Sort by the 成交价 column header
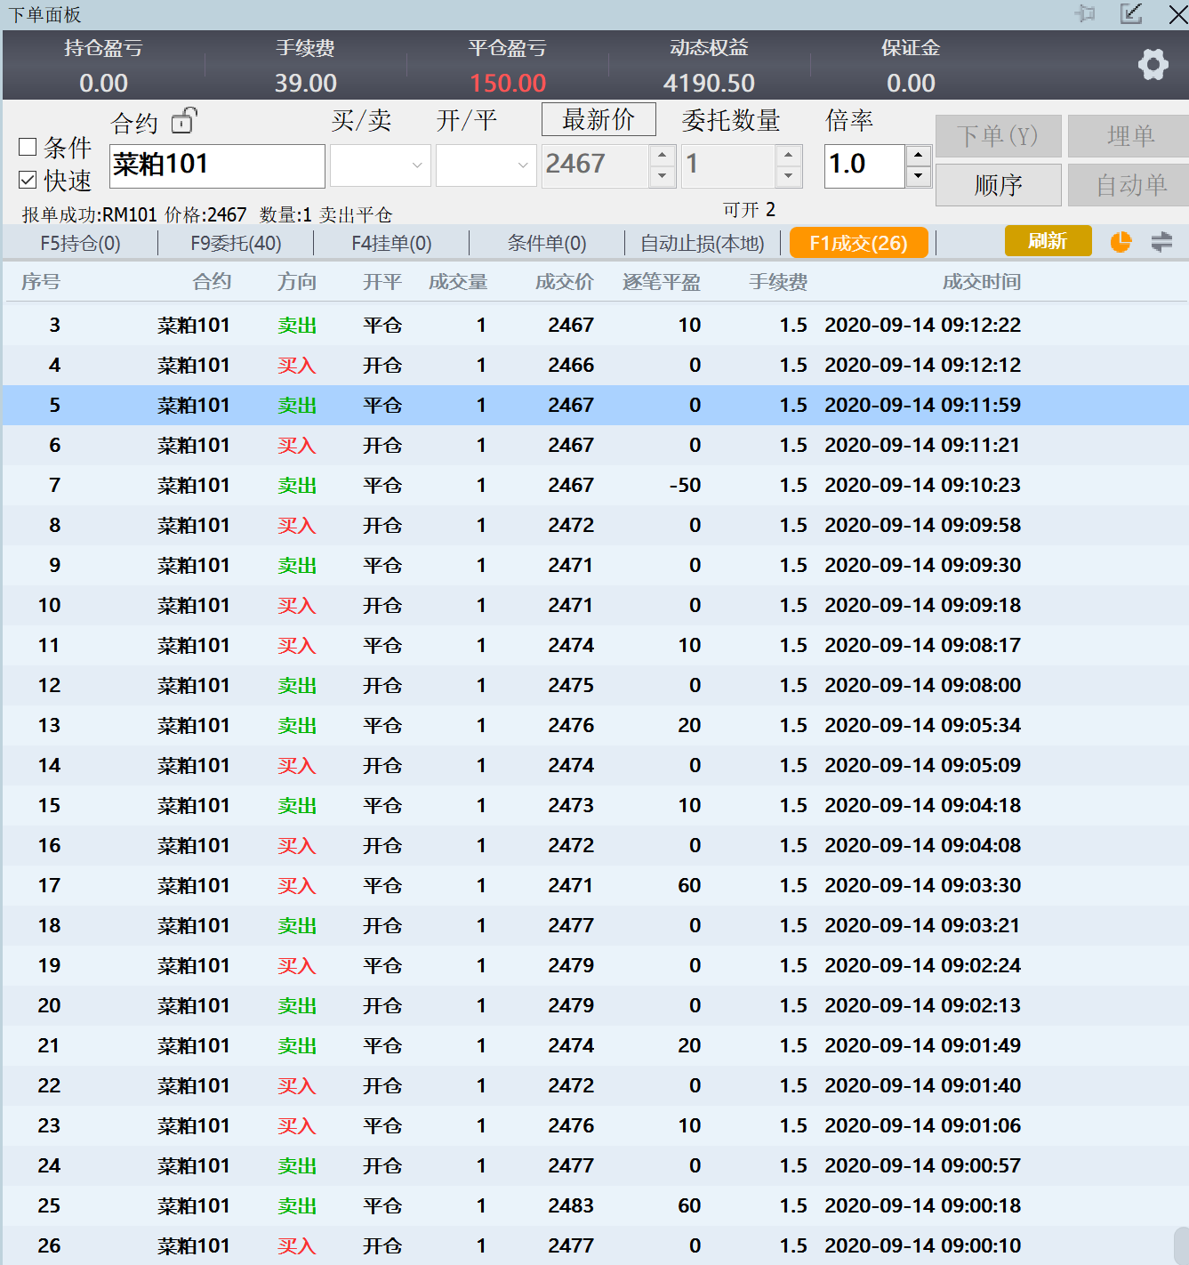This screenshot has height=1265, width=1189. (564, 282)
